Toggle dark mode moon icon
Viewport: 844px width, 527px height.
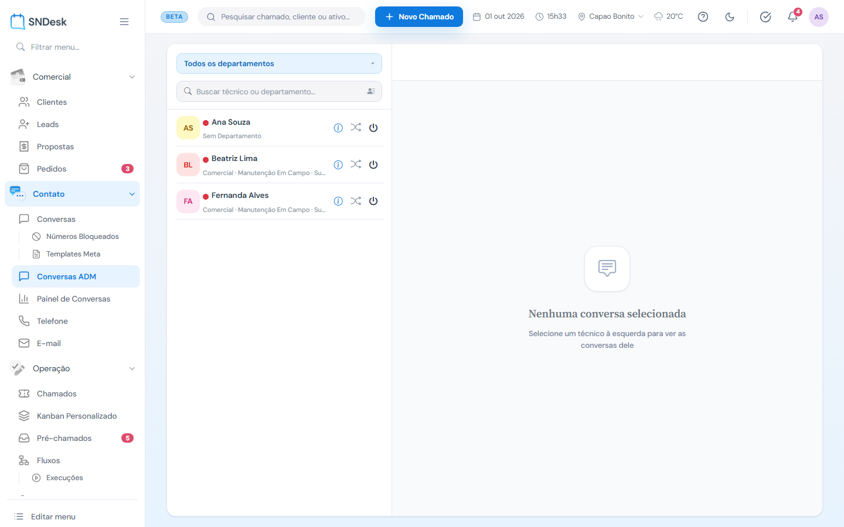[730, 17]
